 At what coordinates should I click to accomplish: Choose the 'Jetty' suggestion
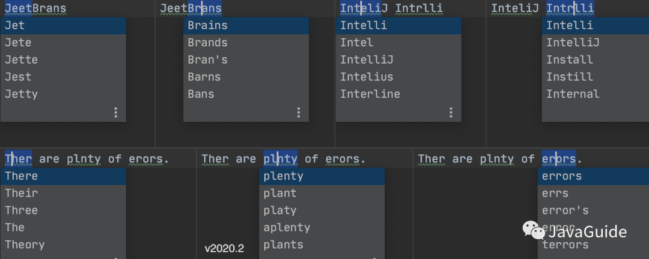tap(63, 94)
